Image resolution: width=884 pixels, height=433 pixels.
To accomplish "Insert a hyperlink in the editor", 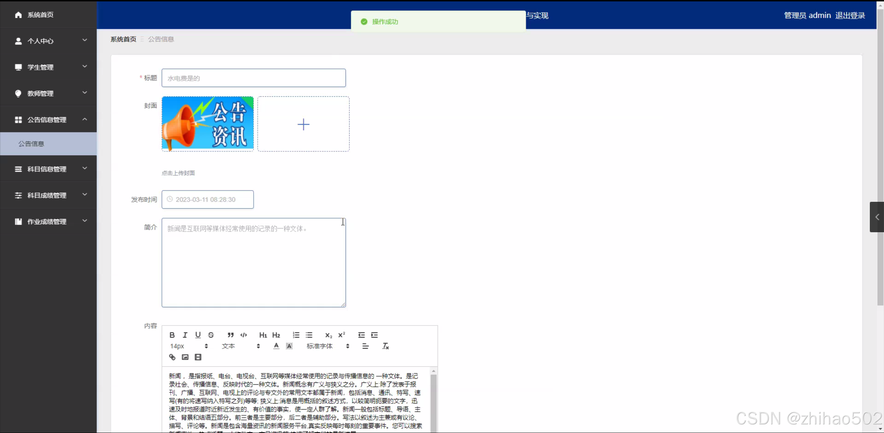I will (172, 357).
